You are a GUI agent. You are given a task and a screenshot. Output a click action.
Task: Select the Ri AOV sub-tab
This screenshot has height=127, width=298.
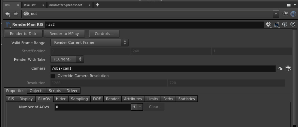(44, 99)
